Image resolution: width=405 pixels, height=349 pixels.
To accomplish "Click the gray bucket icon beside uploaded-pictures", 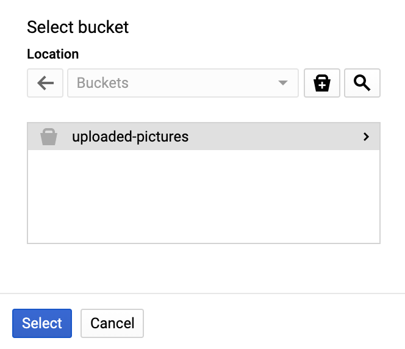I will [49, 137].
